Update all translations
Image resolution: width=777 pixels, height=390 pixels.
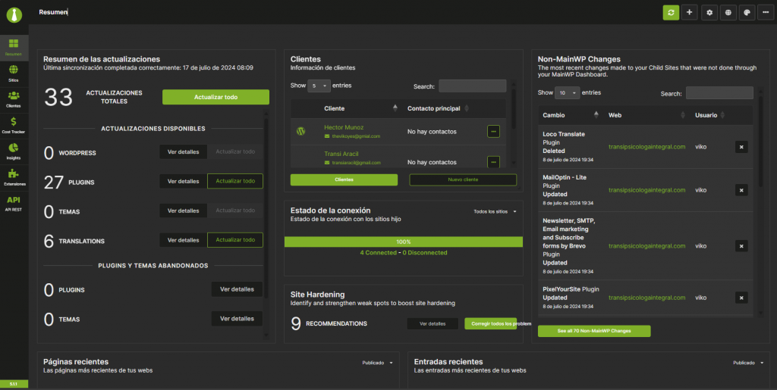point(235,240)
